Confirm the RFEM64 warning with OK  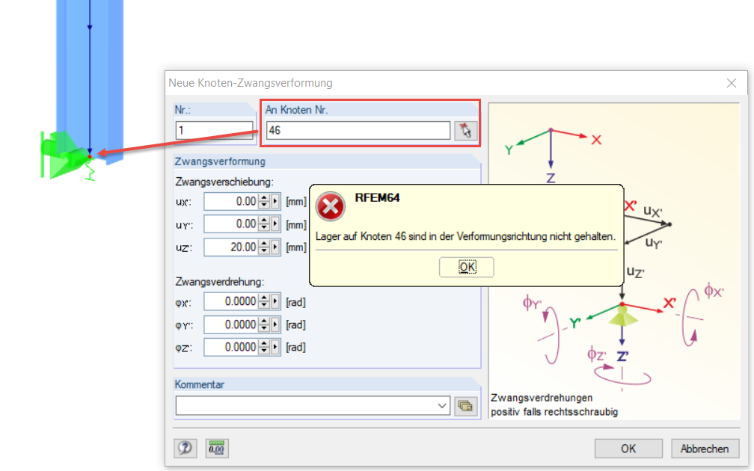466,267
